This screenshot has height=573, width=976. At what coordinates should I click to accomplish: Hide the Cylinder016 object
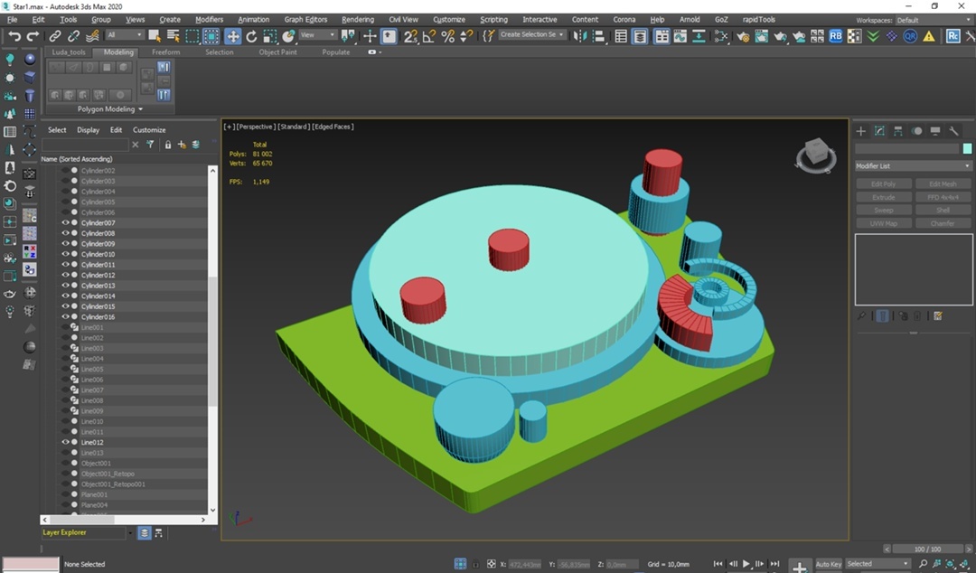[x=65, y=317]
